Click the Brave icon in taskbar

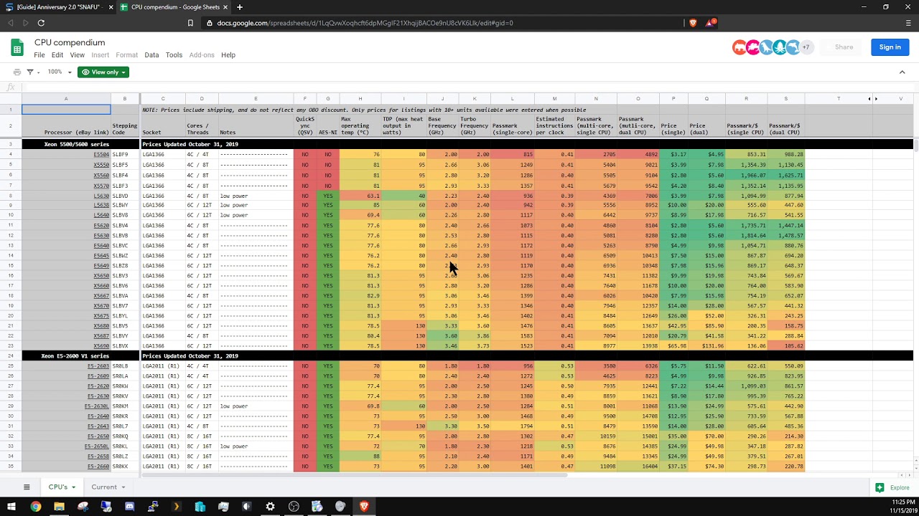click(364, 507)
